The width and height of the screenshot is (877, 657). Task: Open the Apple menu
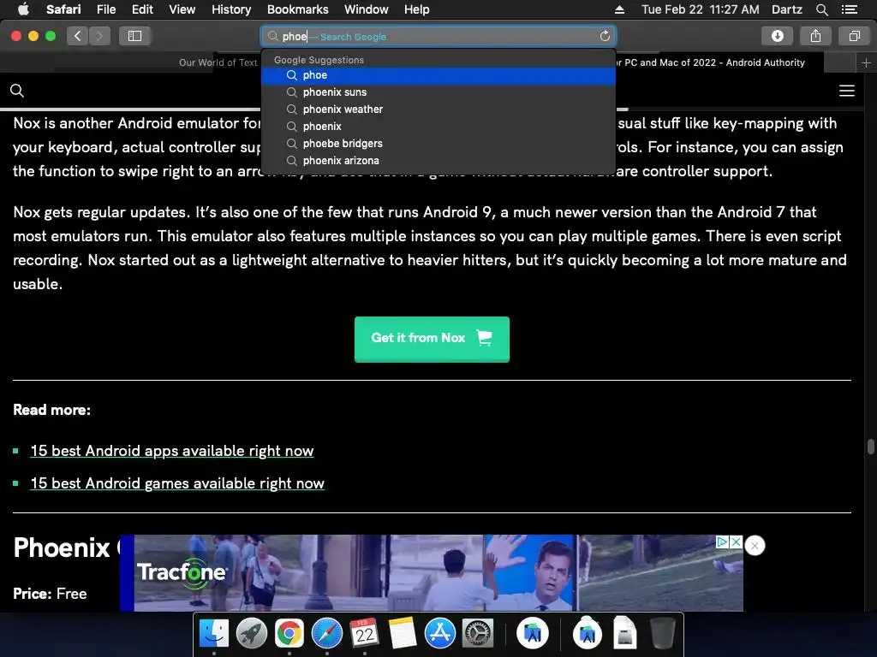click(x=23, y=9)
